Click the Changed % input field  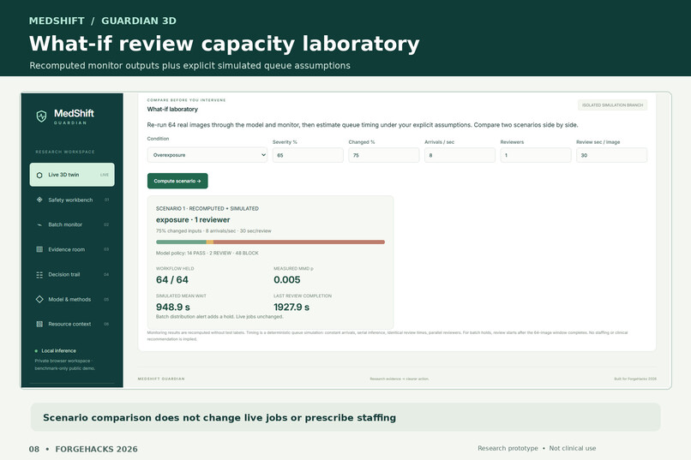(383, 155)
